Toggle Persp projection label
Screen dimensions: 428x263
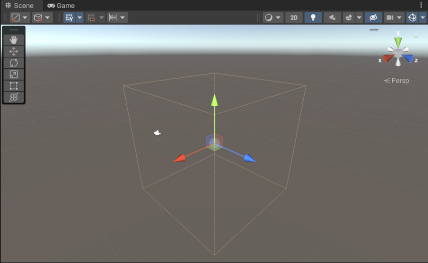pos(397,80)
